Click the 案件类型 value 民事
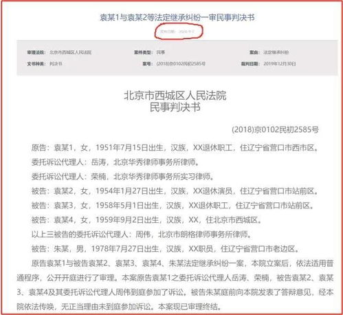Image resolution: width=343 pixels, height=315 pixels. pyautogui.click(x=161, y=52)
